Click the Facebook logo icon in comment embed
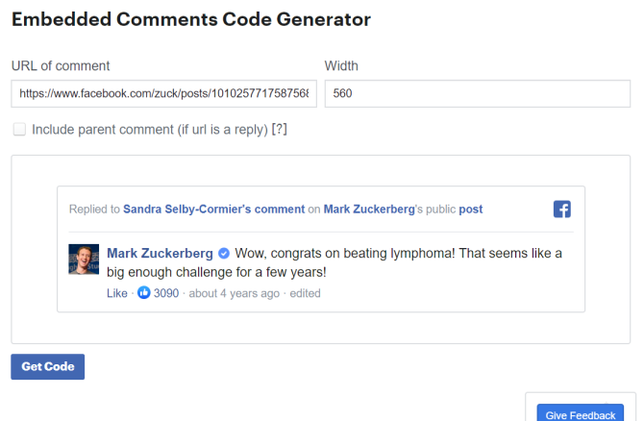This screenshot has width=644, height=421. click(x=562, y=210)
